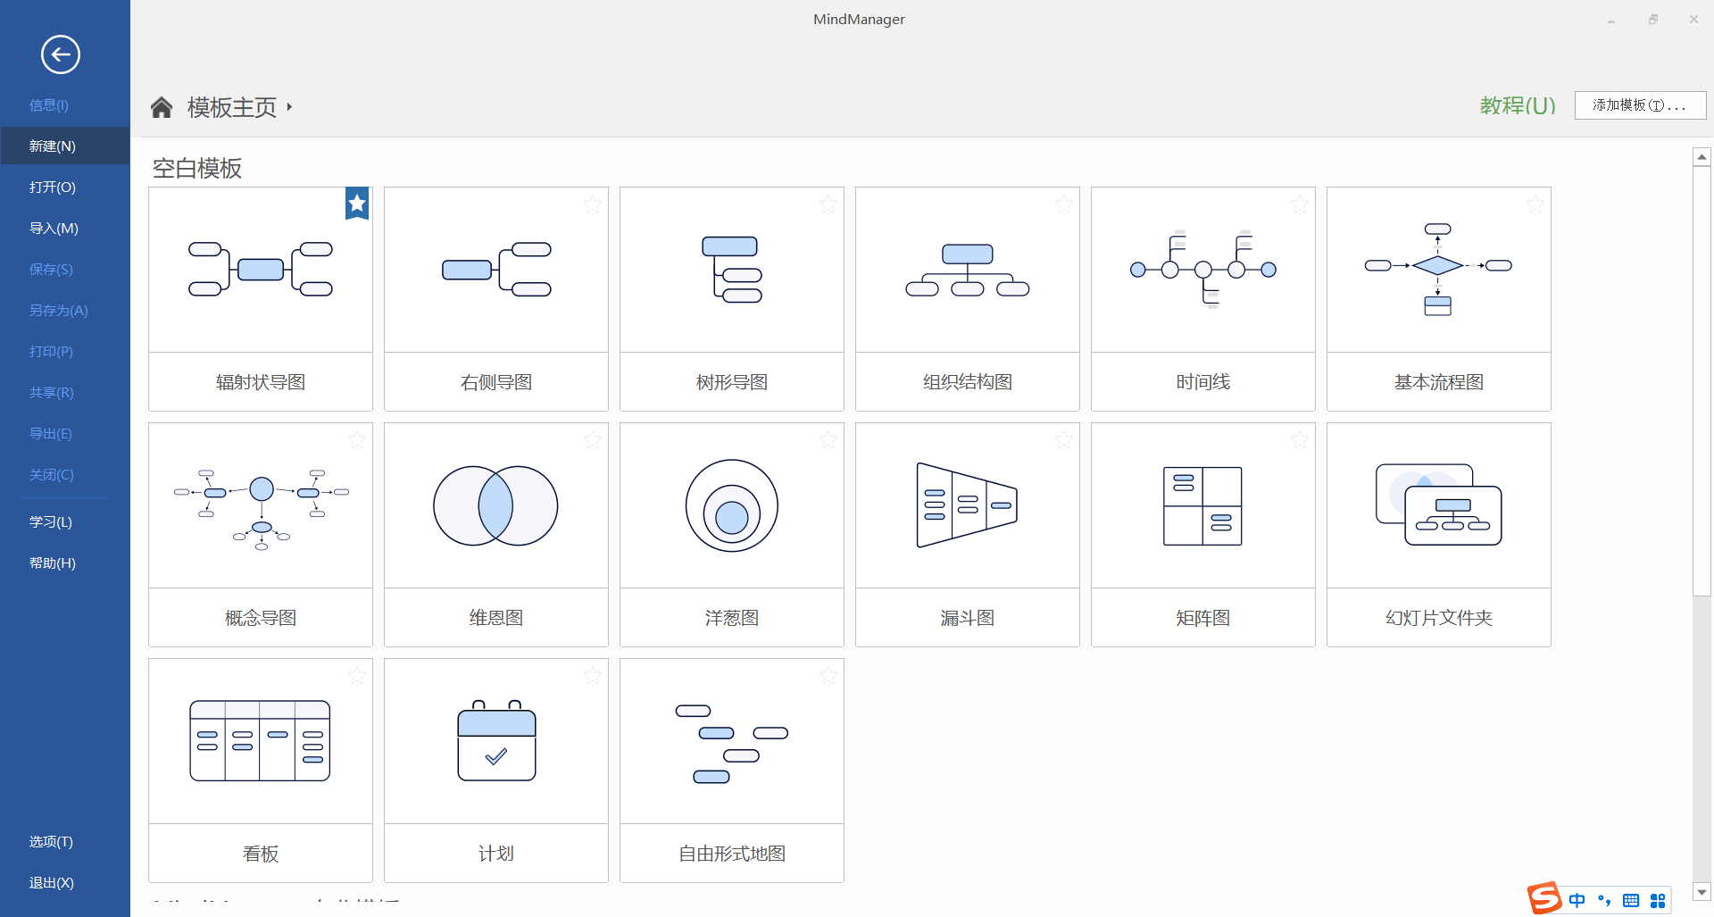Toggle favorite star on 看板
Viewport: 1714px width, 917px height.
tap(357, 676)
